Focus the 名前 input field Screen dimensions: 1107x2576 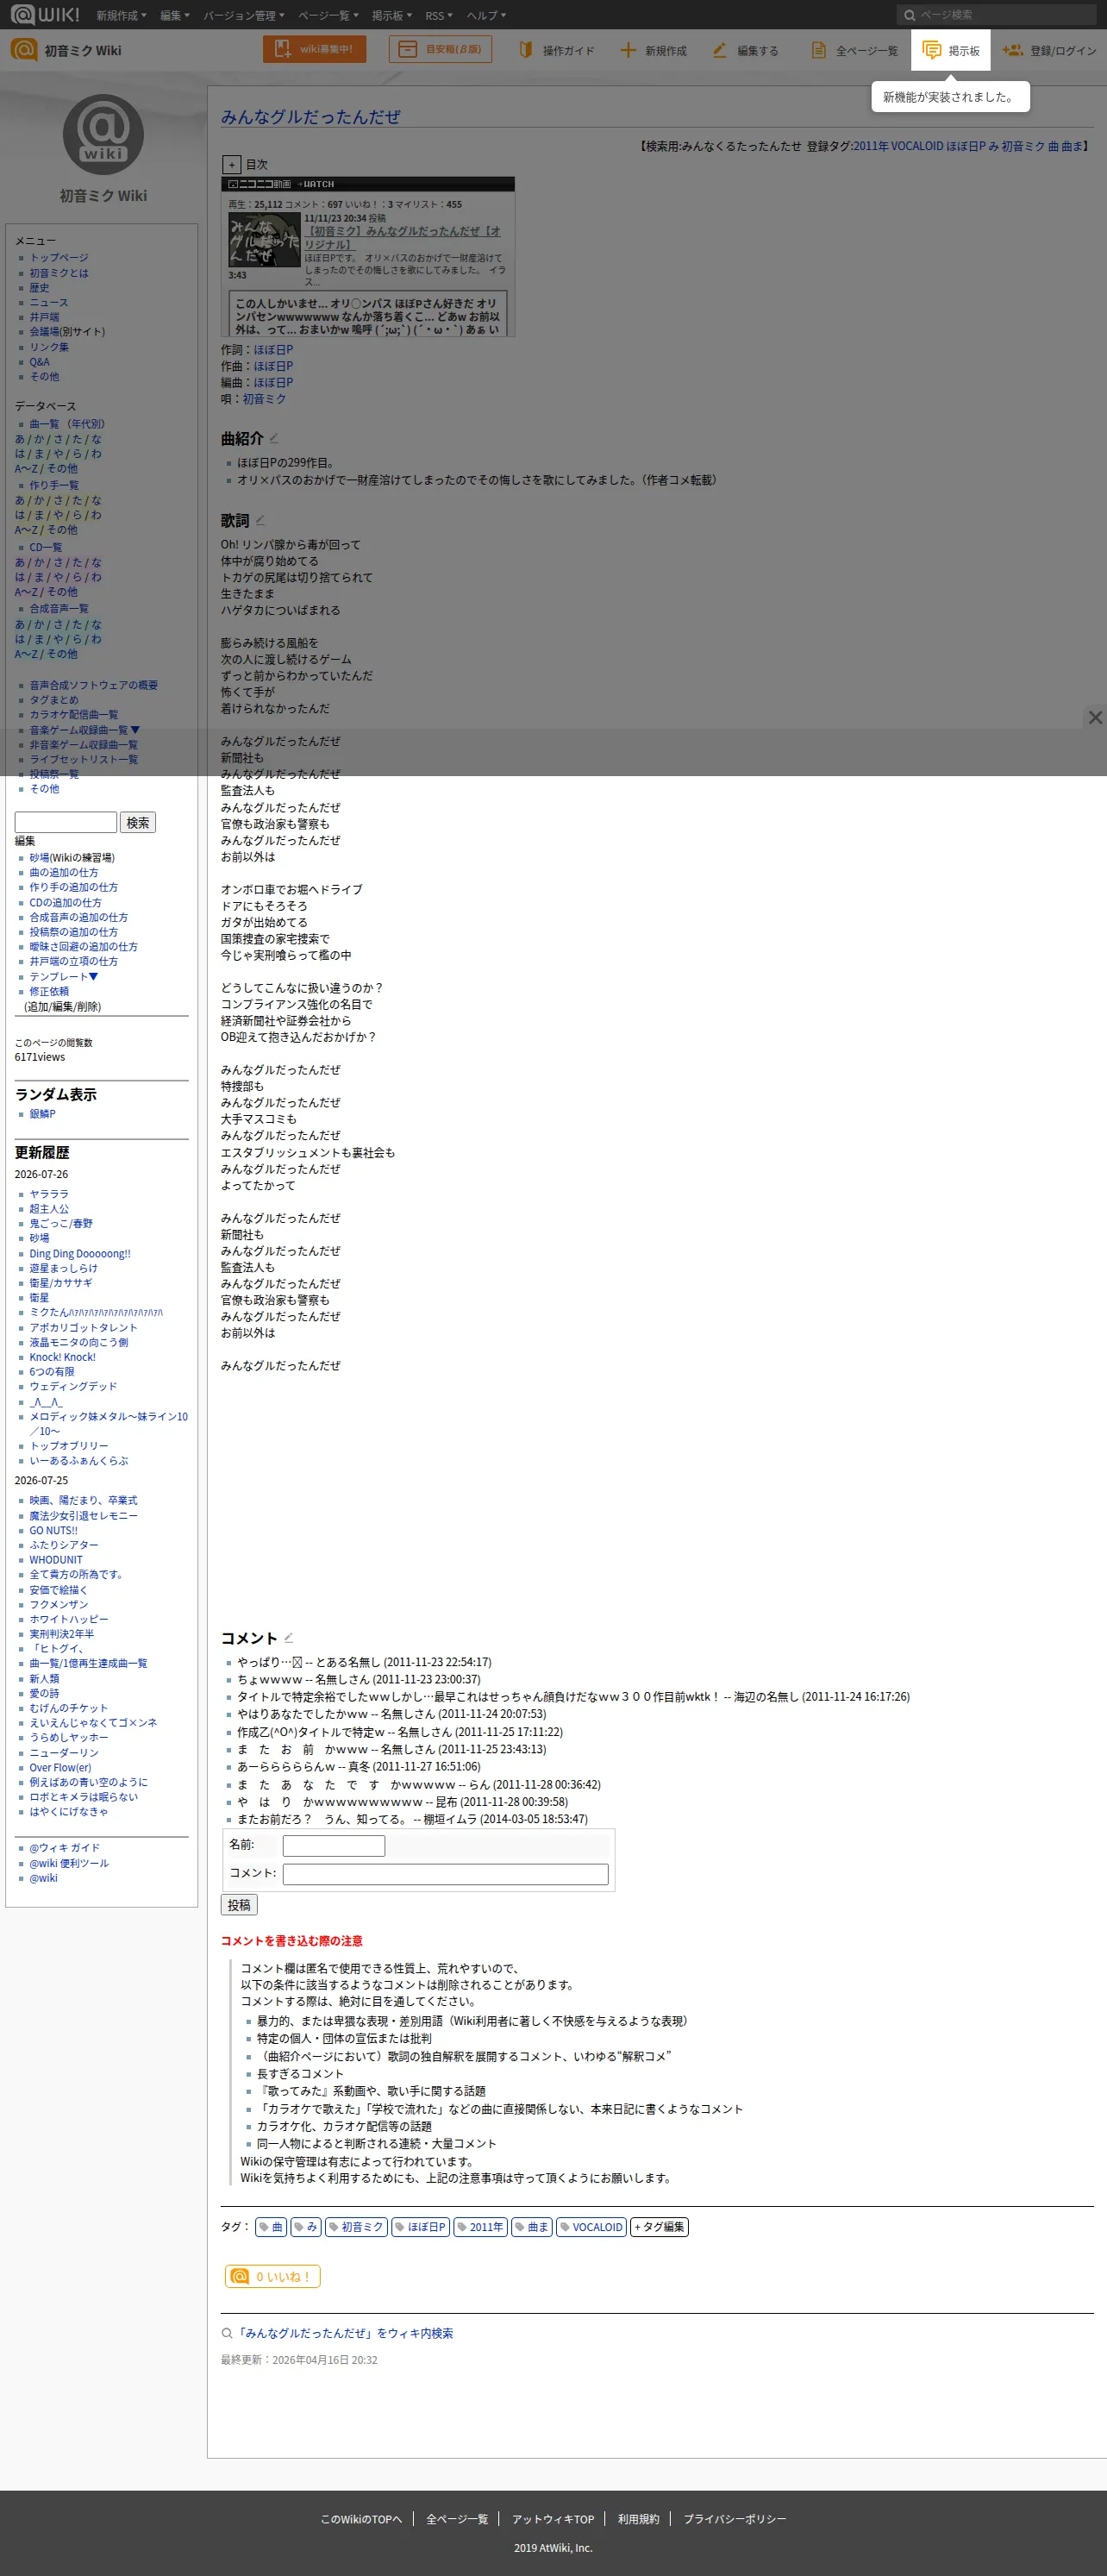(x=334, y=1845)
